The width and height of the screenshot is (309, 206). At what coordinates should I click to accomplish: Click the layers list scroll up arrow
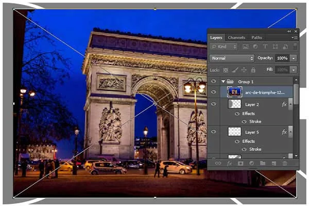click(x=296, y=80)
